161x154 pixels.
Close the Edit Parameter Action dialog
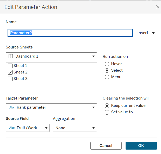[158, 7]
